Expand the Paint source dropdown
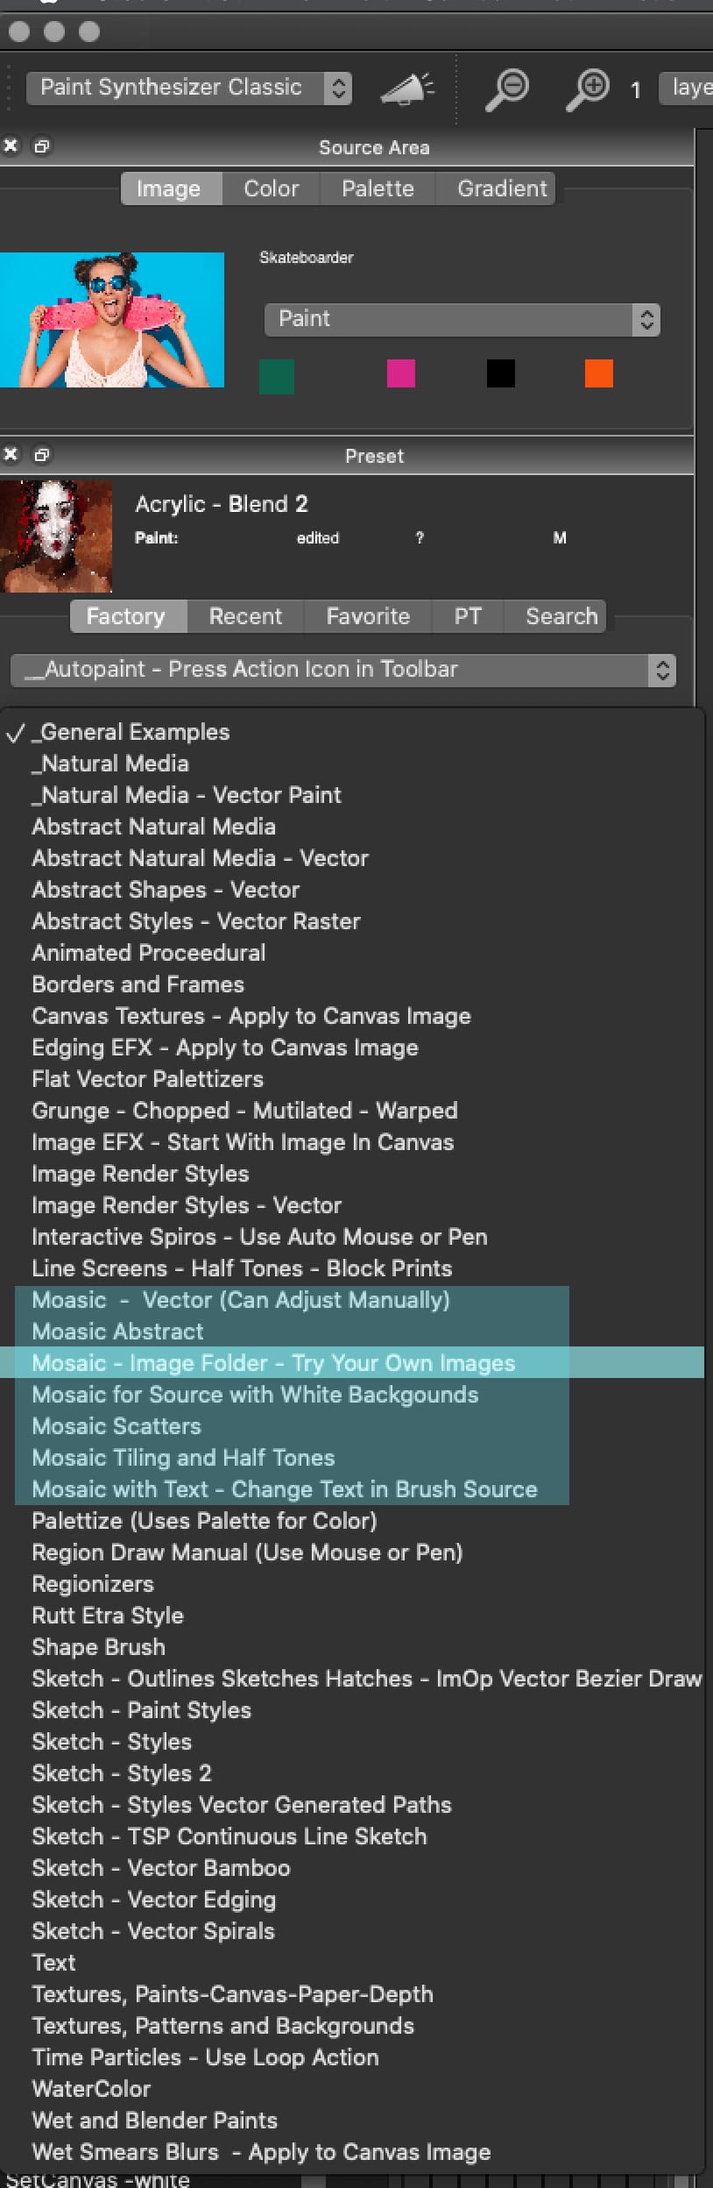Viewport: 713px width, 2188px height. 462,319
